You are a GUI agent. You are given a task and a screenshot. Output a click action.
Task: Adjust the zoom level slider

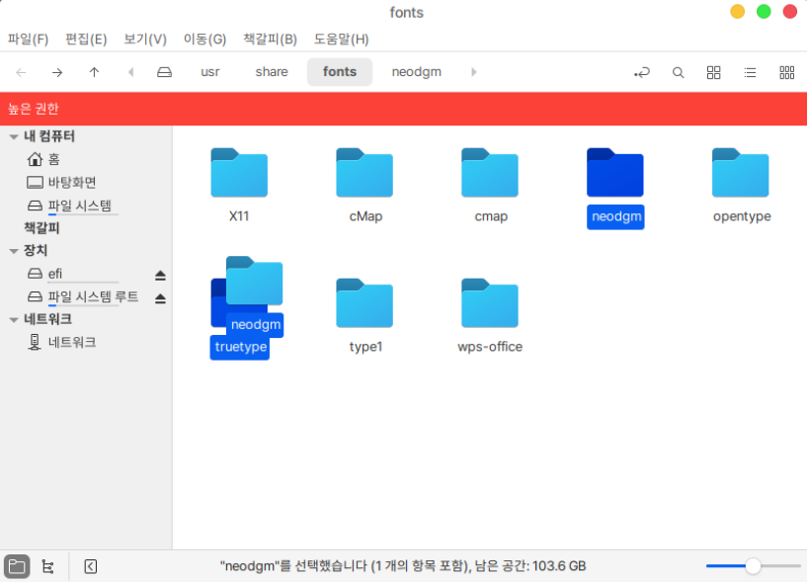[753, 566]
